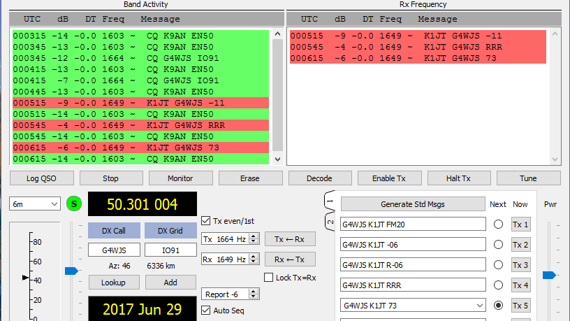The width and height of the screenshot is (570, 321).
Task: Click the DX Grid label button
Action: point(170,231)
